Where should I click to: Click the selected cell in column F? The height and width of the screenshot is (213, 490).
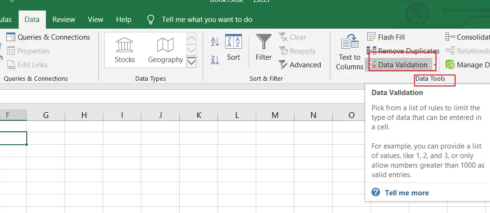coord(13,138)
